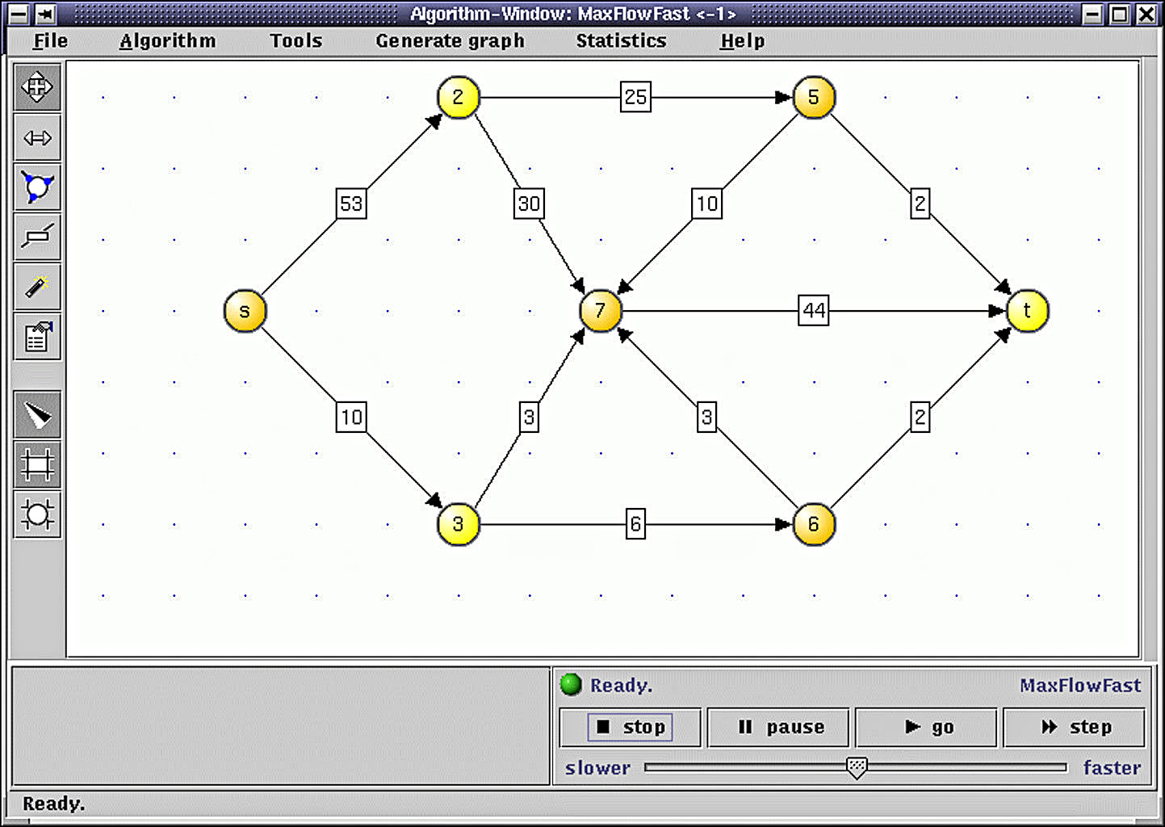1165x827 pixels.
Task: Select the horizontal double-arrow tool
Action: pos(37,138)
